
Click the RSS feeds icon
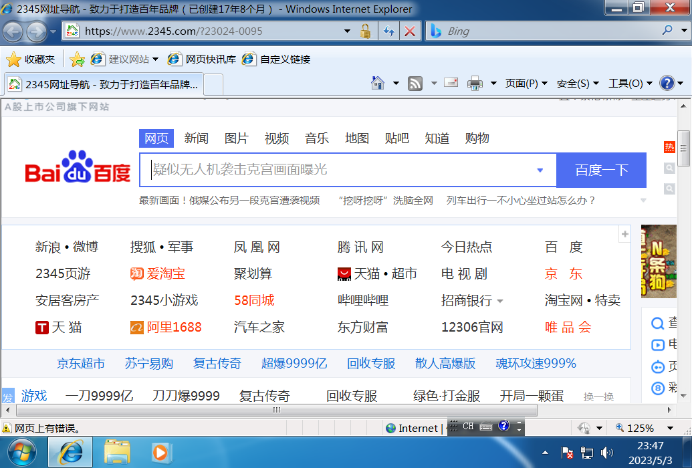click(415, 83)
